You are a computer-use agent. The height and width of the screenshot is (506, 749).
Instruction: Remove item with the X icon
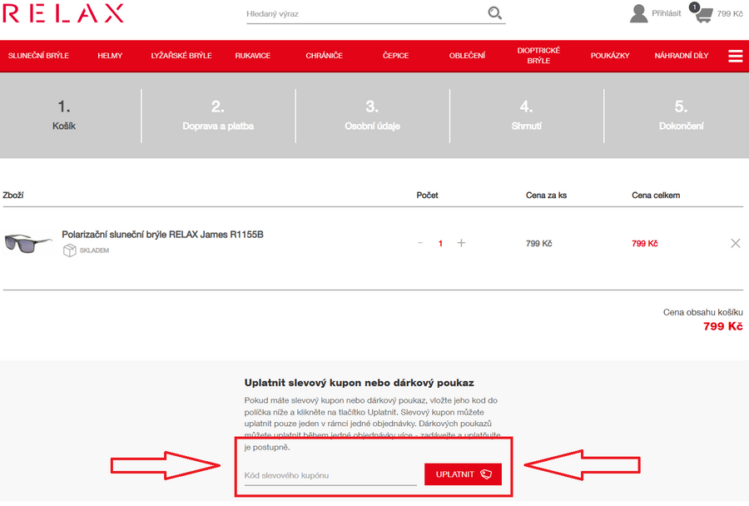735,243
